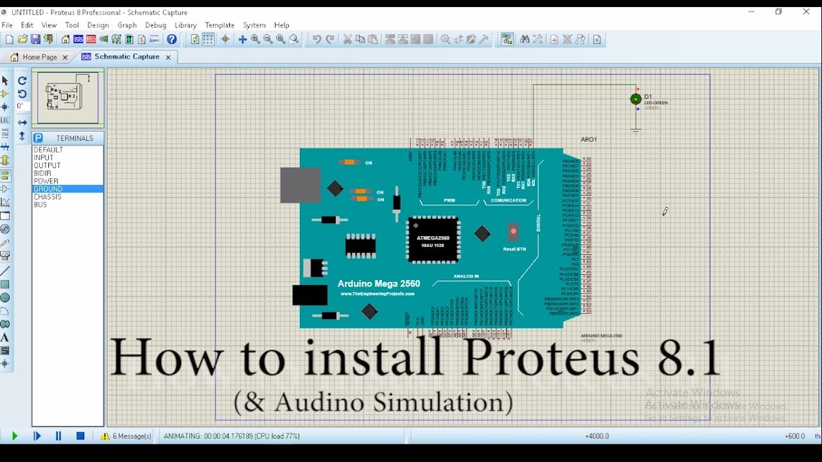The height and width of the screenshot is (462, 822).
Task: Step the simulation forward
Action: tap(37, 436)
